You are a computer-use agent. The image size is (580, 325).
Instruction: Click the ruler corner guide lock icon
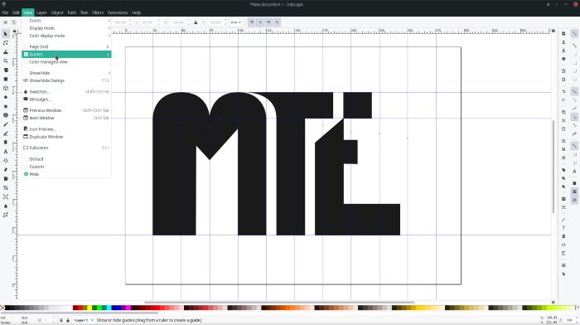pyautogui.click(x=14, y=32)
